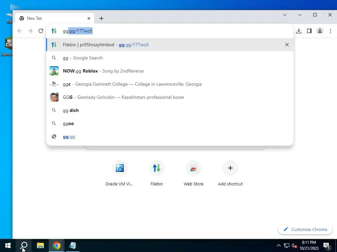
Task: Click the address bar containing gg.gg/177wo5
Action: pyautogui.click(x=170, y=31)
